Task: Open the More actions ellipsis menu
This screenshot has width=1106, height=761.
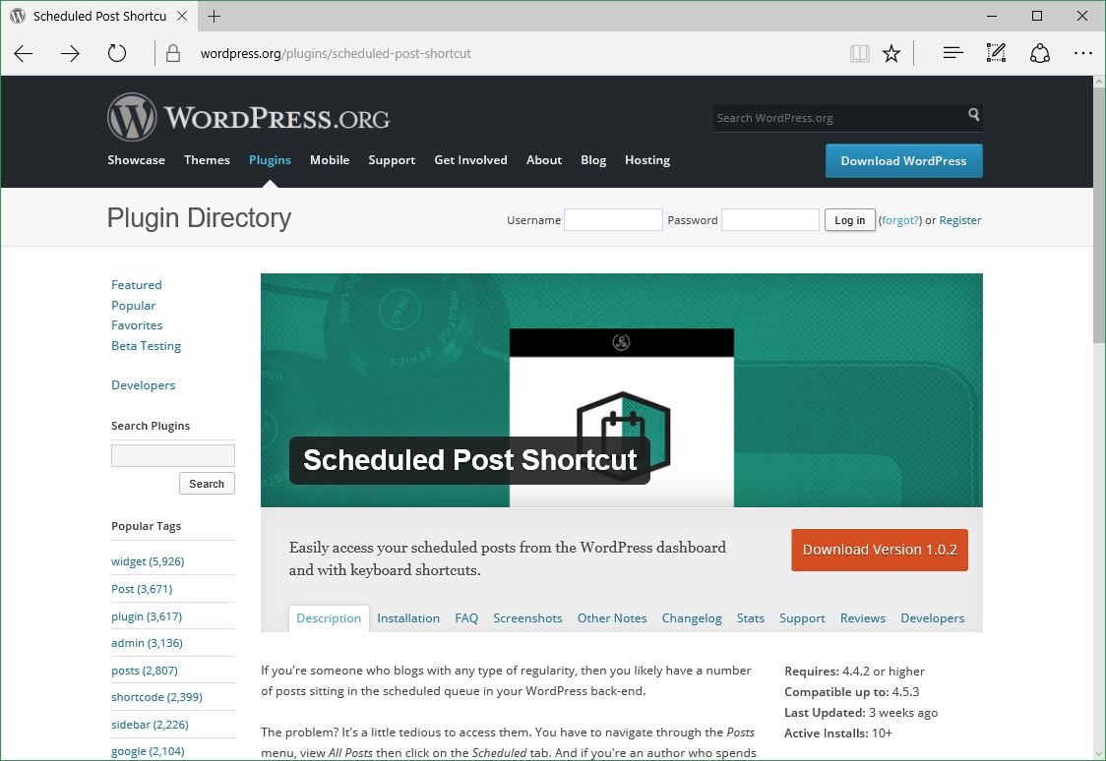Action: (1082, 53)
